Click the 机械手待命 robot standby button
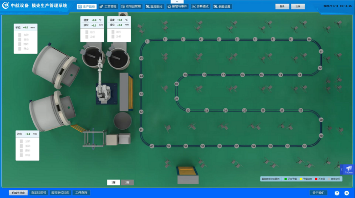Viewport: 355px width, 198px height. coord(18,193)
